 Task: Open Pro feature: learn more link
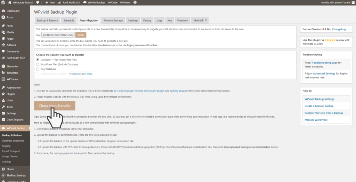(81, 74)
